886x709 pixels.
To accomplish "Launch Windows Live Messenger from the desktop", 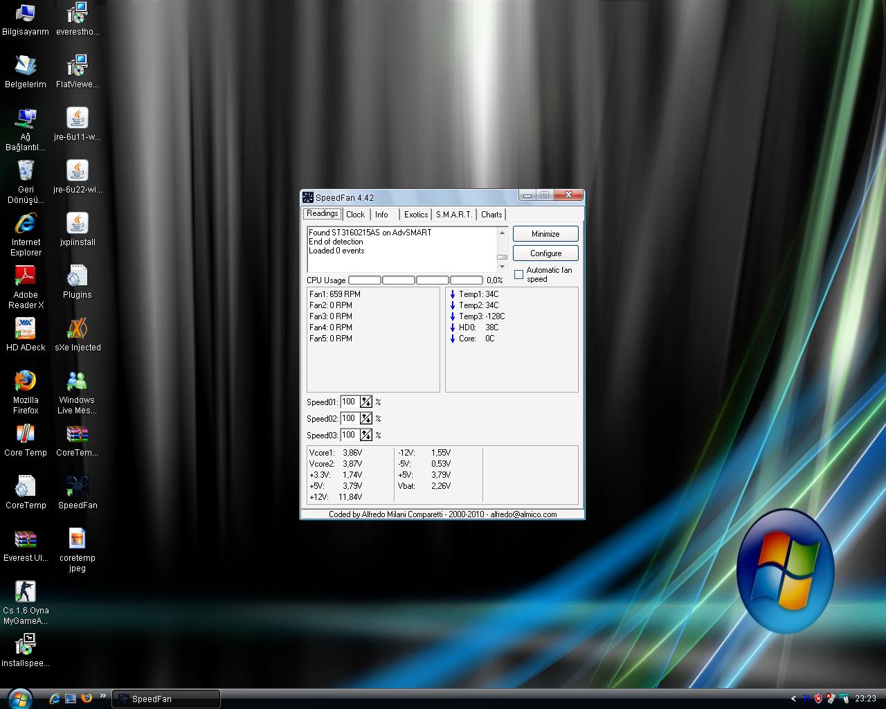I will [x=78, y=393].
